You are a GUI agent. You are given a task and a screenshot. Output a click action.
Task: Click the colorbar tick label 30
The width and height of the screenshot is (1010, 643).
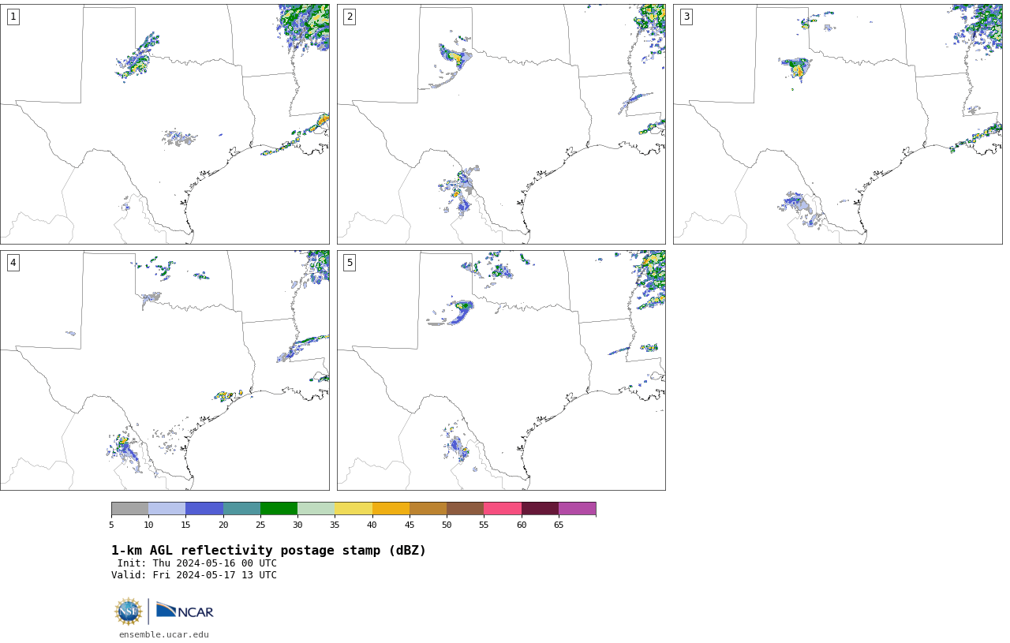[297, 525]
